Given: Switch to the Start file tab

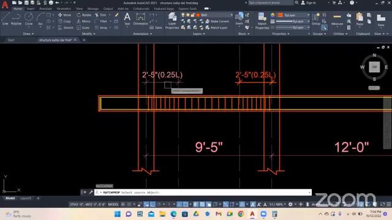Looking at the screenshot, I should click(x=11, y=40).
